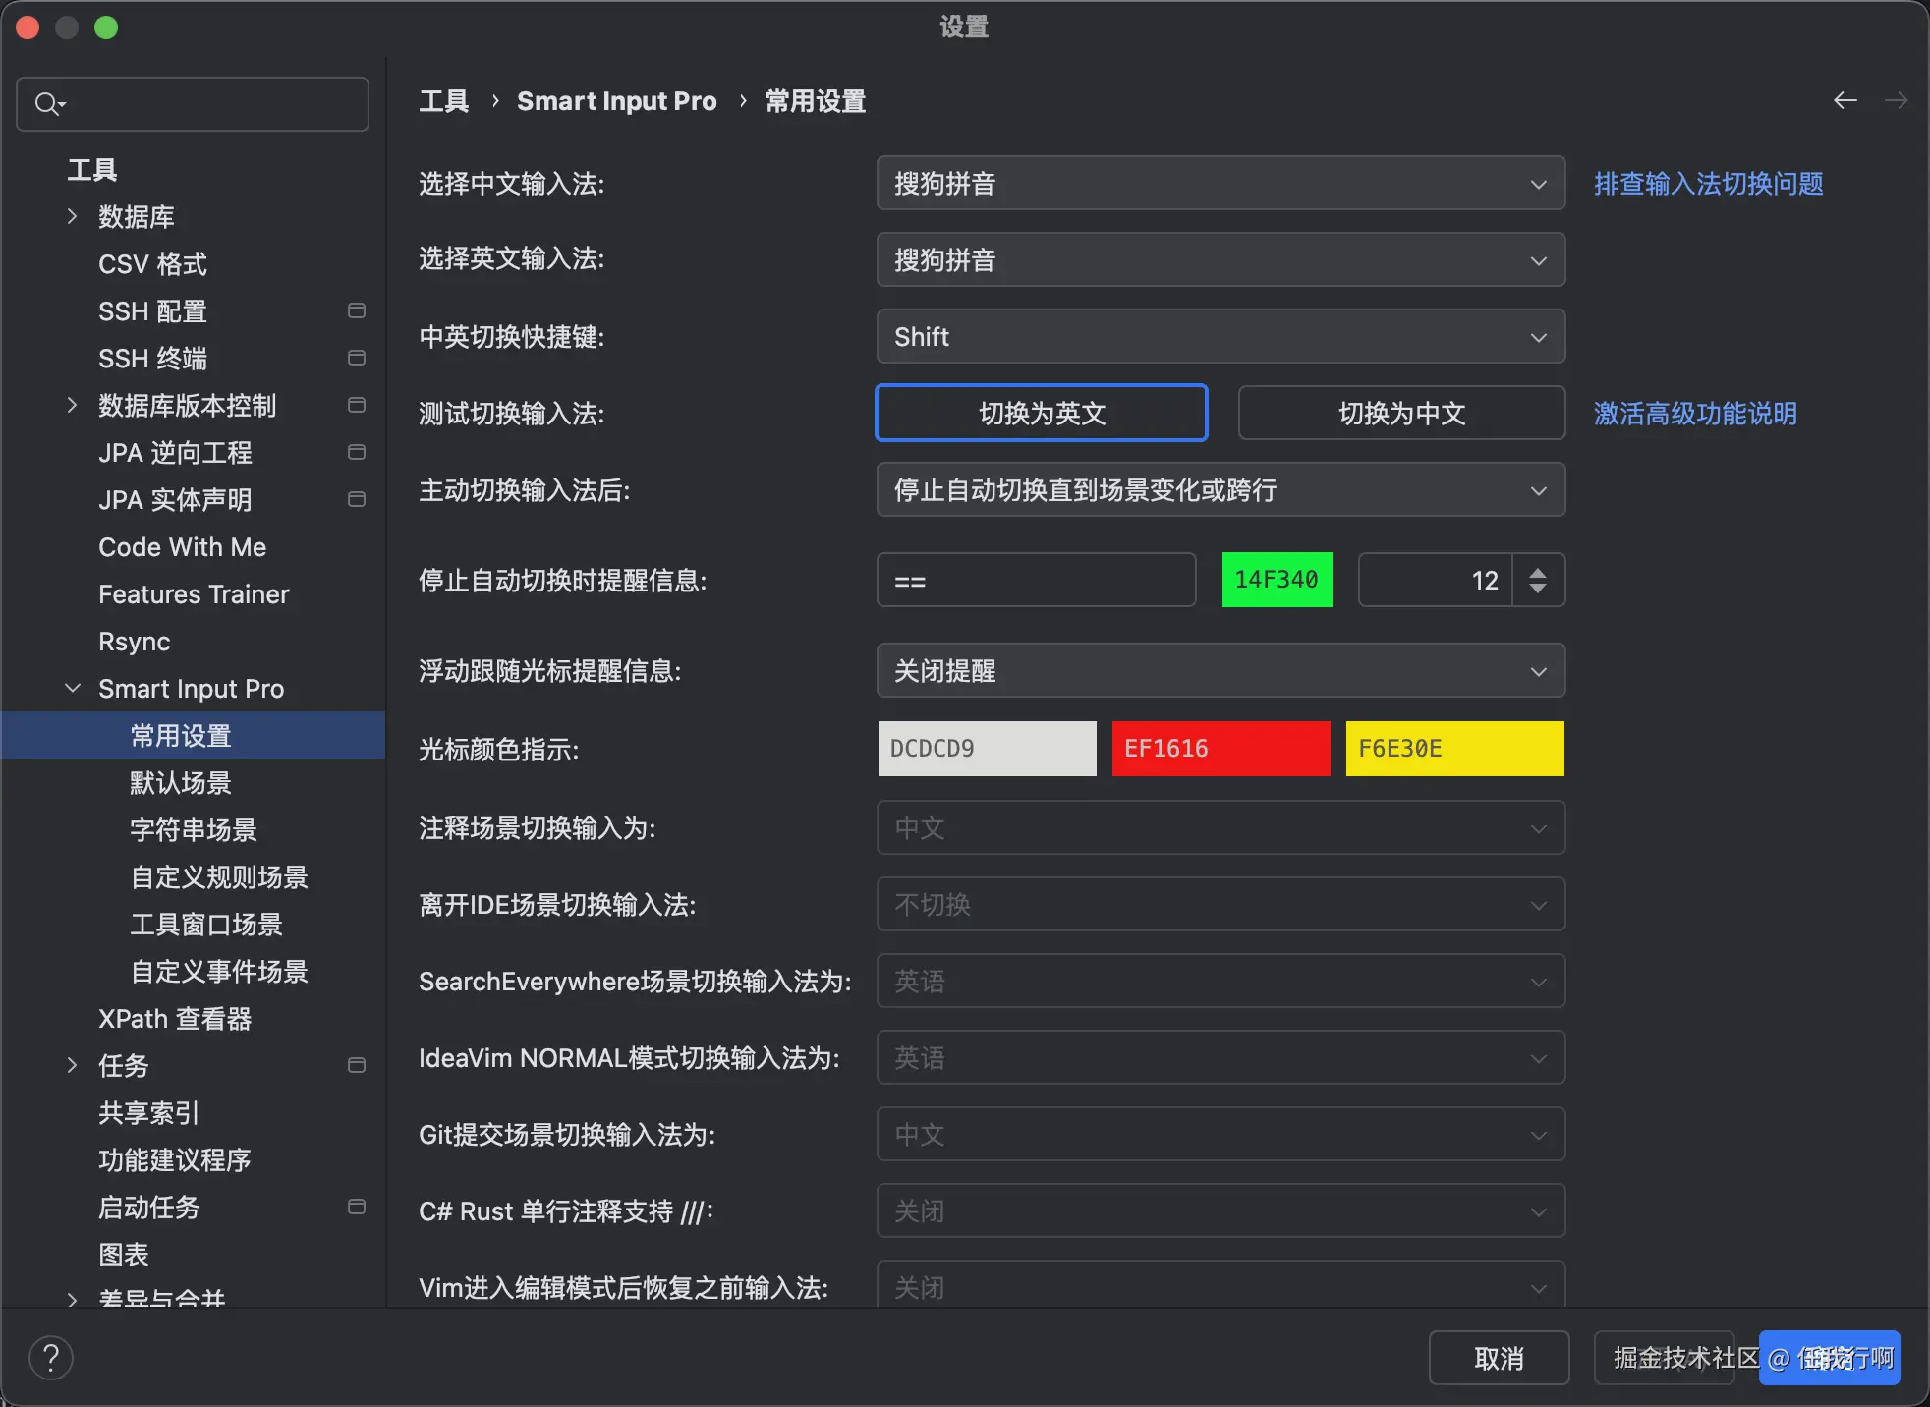The image size is (1930, 1407).
Task: Open the 浮动跟随光标提醒信息 dropdown
Action: point(1220,670)
